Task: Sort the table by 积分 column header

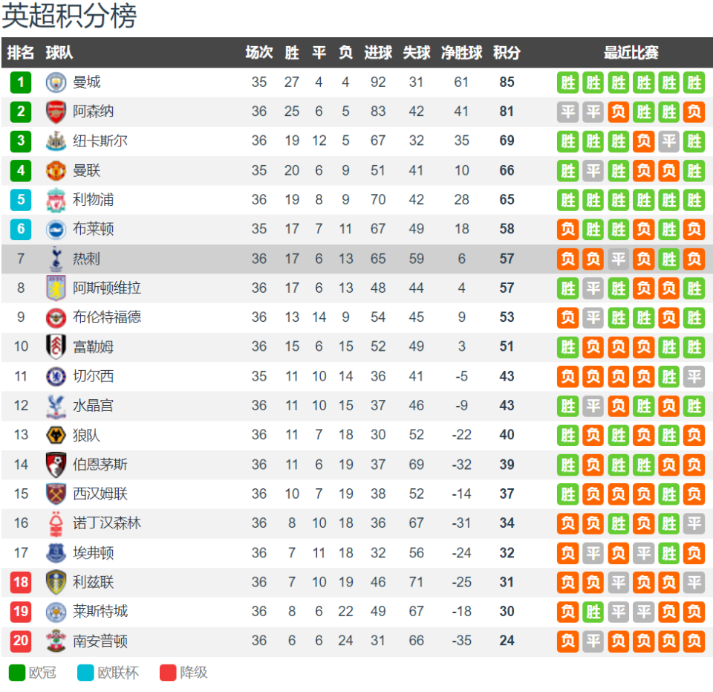Action: (x=507, y=53)
